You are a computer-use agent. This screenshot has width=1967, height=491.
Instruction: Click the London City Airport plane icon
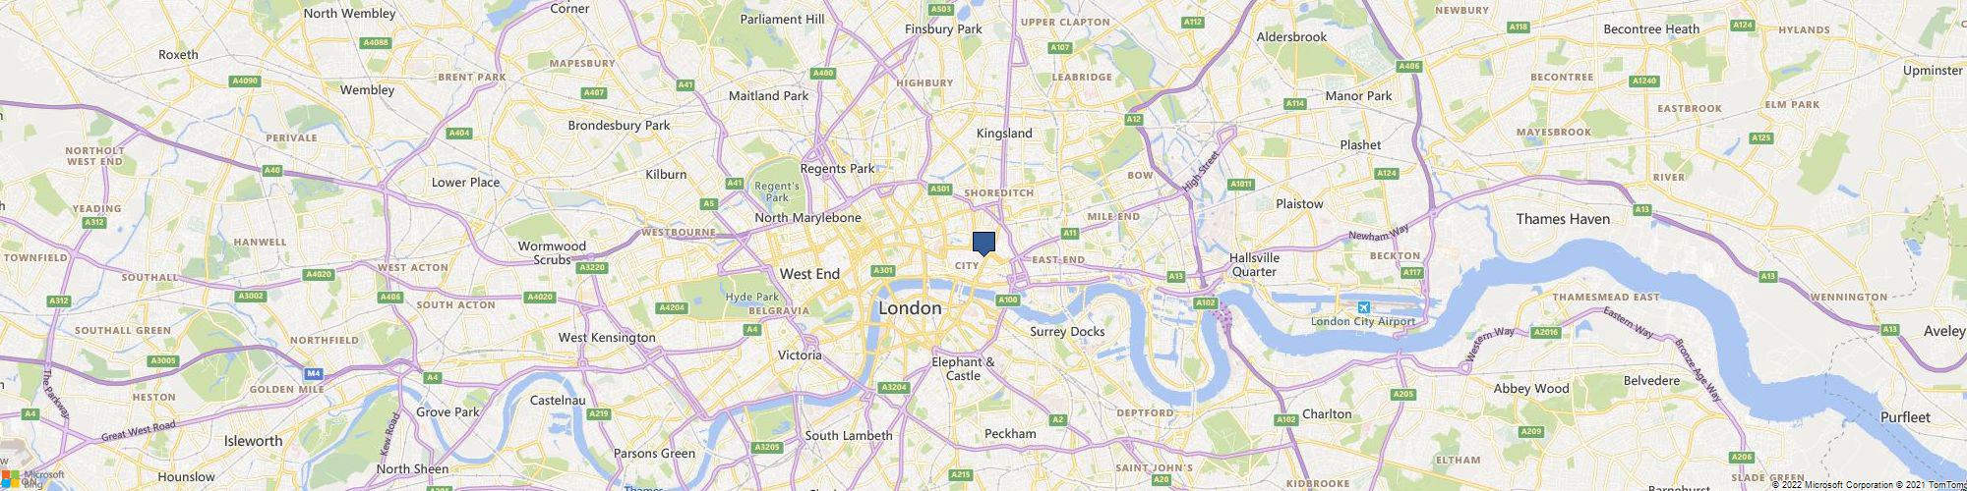(1363, 308)
